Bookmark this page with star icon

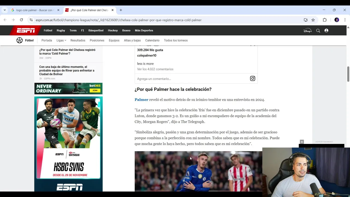tap(313, 20)
